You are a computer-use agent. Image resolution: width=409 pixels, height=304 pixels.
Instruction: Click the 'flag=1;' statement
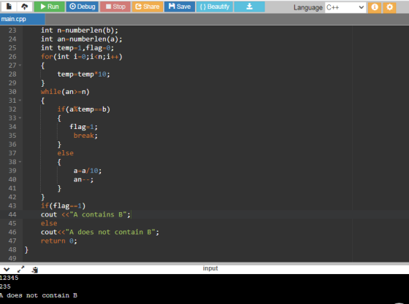coord(83,127)
